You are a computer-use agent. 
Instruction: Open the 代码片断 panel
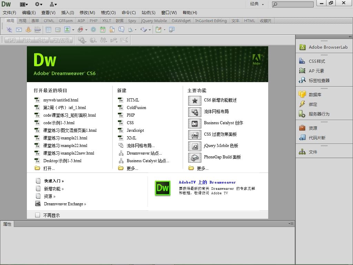click(x=312, y=138)
